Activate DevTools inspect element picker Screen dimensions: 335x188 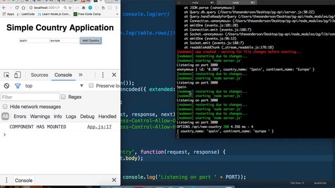[x=7, y=75]
